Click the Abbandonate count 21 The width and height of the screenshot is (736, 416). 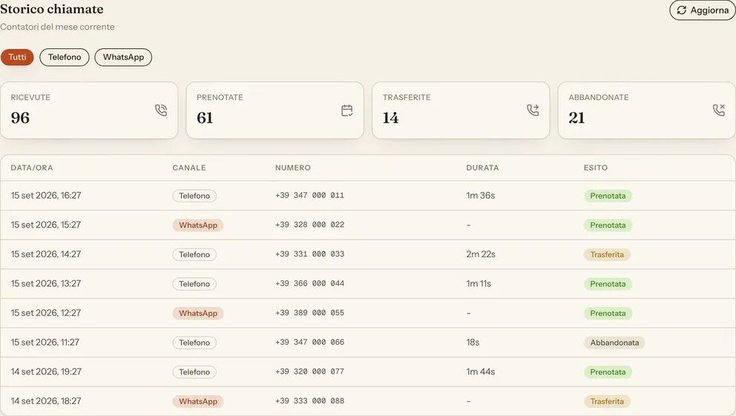tap(577, 118)
